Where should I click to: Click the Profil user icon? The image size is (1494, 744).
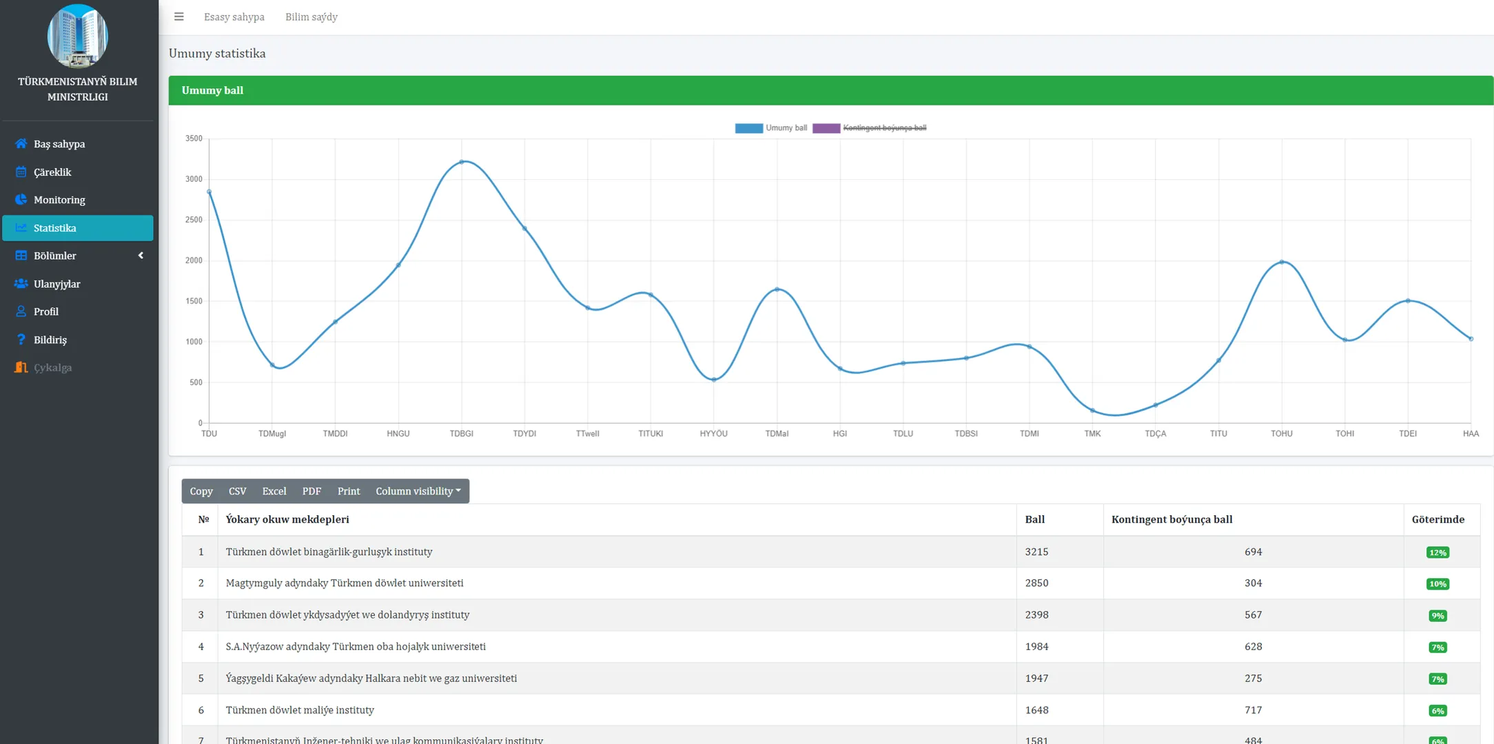coord(21,311)
